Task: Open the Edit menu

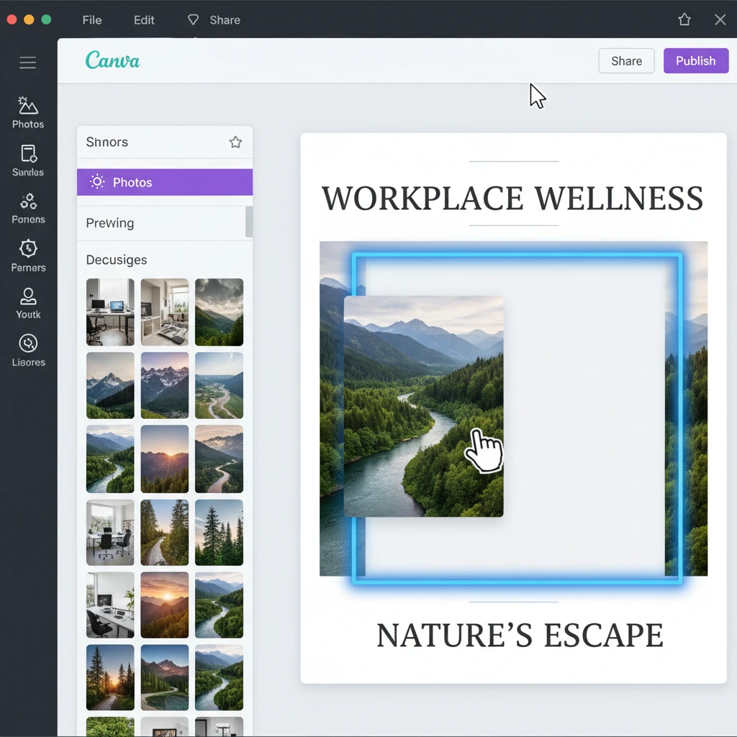Action: (x=144, y=20)
